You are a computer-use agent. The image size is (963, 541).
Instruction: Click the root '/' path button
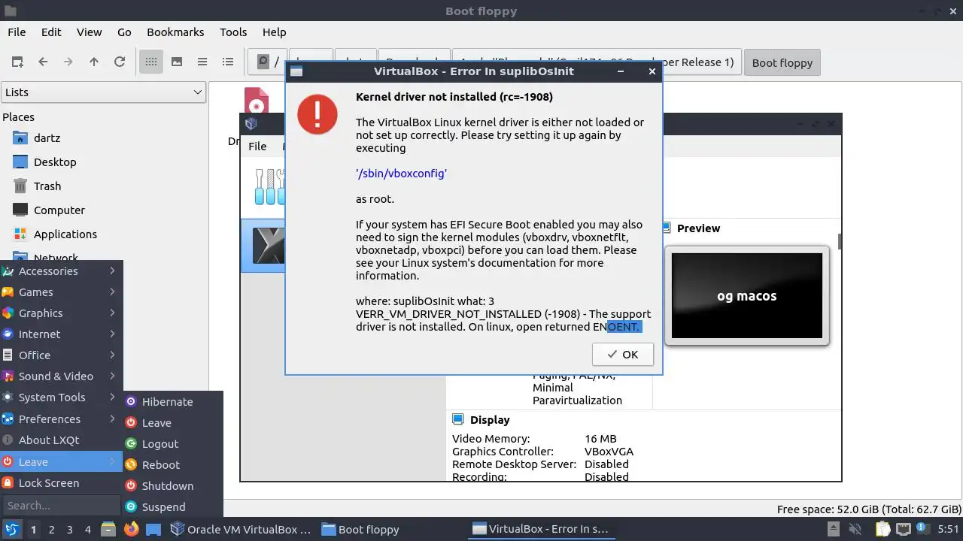click(x=268, y=62)
